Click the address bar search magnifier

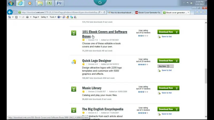pyautogui.click(x=99, y=12)
